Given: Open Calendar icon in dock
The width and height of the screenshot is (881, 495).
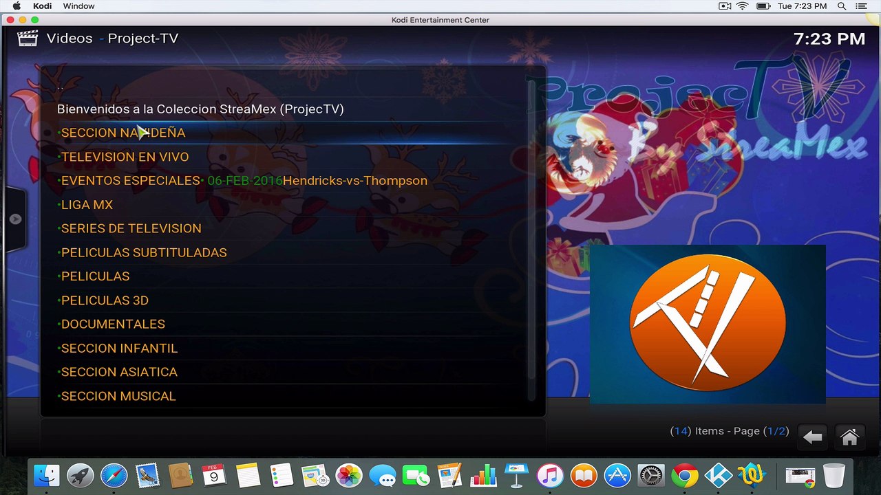Looking at the screenshot, I should 214,475.
